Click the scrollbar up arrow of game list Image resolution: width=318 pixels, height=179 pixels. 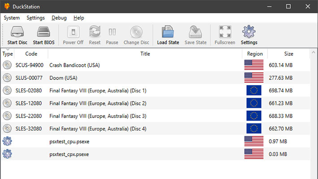(314, 52)
